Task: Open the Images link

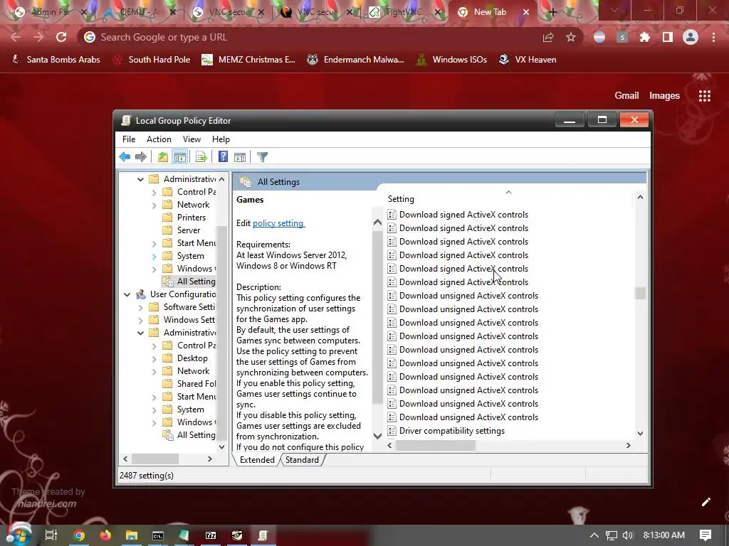Action: tap(664, 96)
